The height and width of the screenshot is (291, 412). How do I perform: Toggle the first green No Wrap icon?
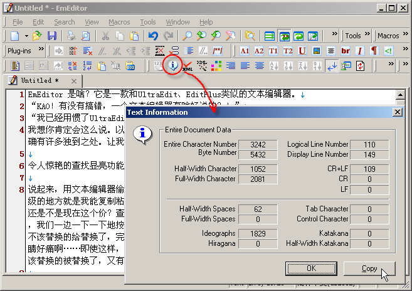270,36
